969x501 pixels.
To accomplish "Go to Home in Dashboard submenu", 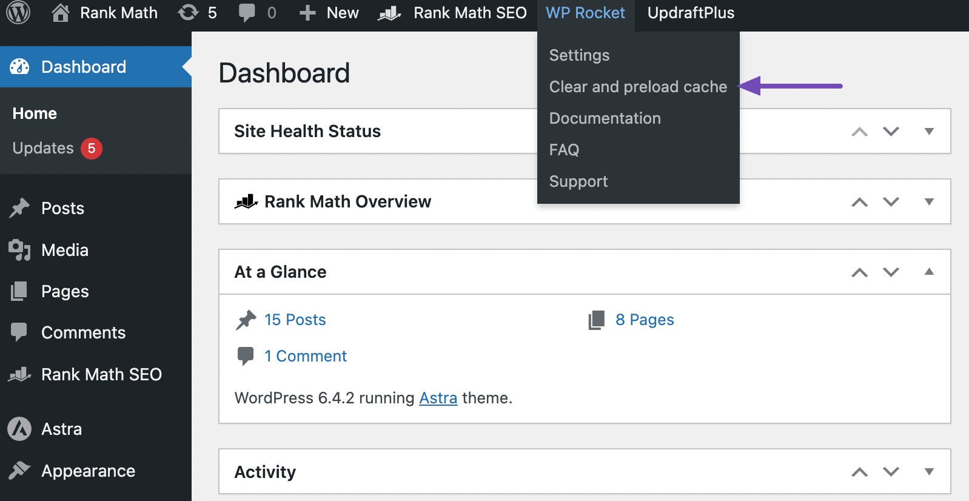I will 35,113.
